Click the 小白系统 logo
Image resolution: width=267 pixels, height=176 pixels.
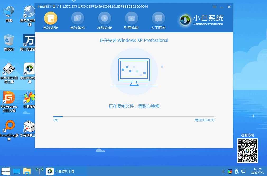(x=201, y=20)
